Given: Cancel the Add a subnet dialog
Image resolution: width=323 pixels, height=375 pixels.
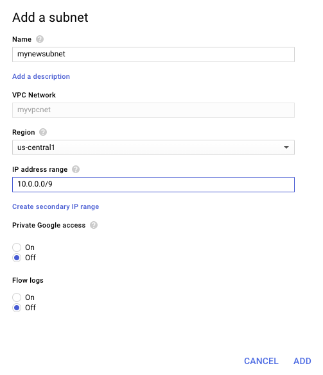Looking at the screenshot, I should (x=261, y=361).
